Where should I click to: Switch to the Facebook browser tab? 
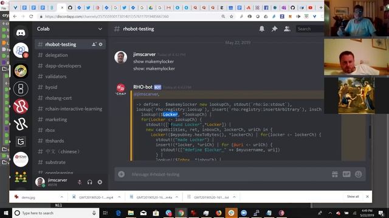266,8
